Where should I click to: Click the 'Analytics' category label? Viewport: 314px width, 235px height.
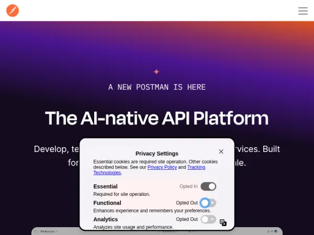click(106, 219)
